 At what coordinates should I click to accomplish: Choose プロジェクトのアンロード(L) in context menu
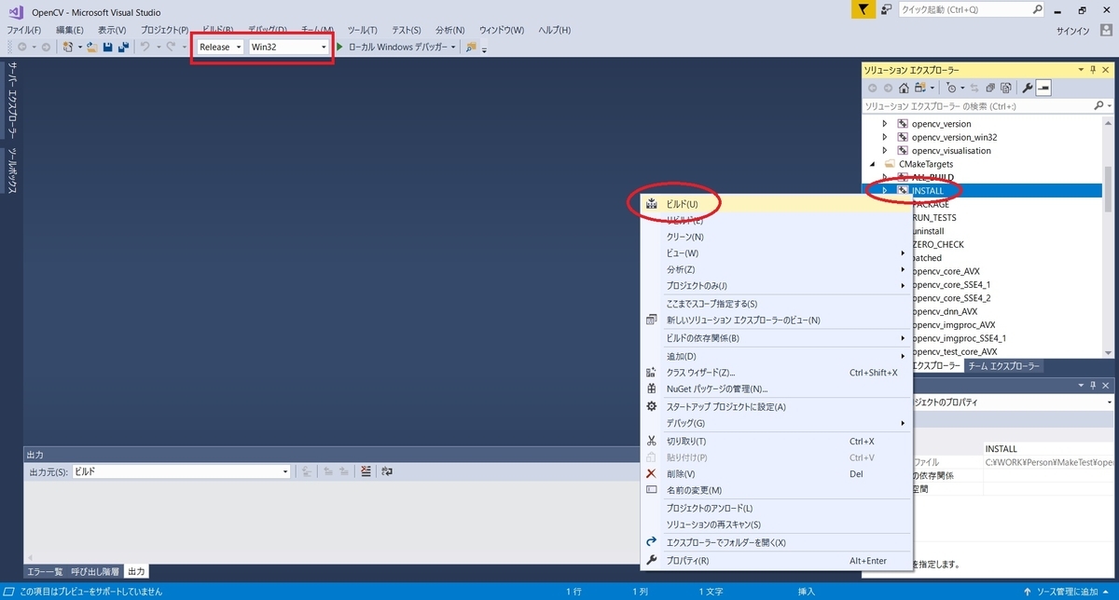tap(774, 508)
